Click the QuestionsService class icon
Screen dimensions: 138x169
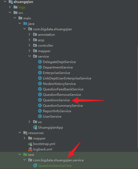[40, 100]
